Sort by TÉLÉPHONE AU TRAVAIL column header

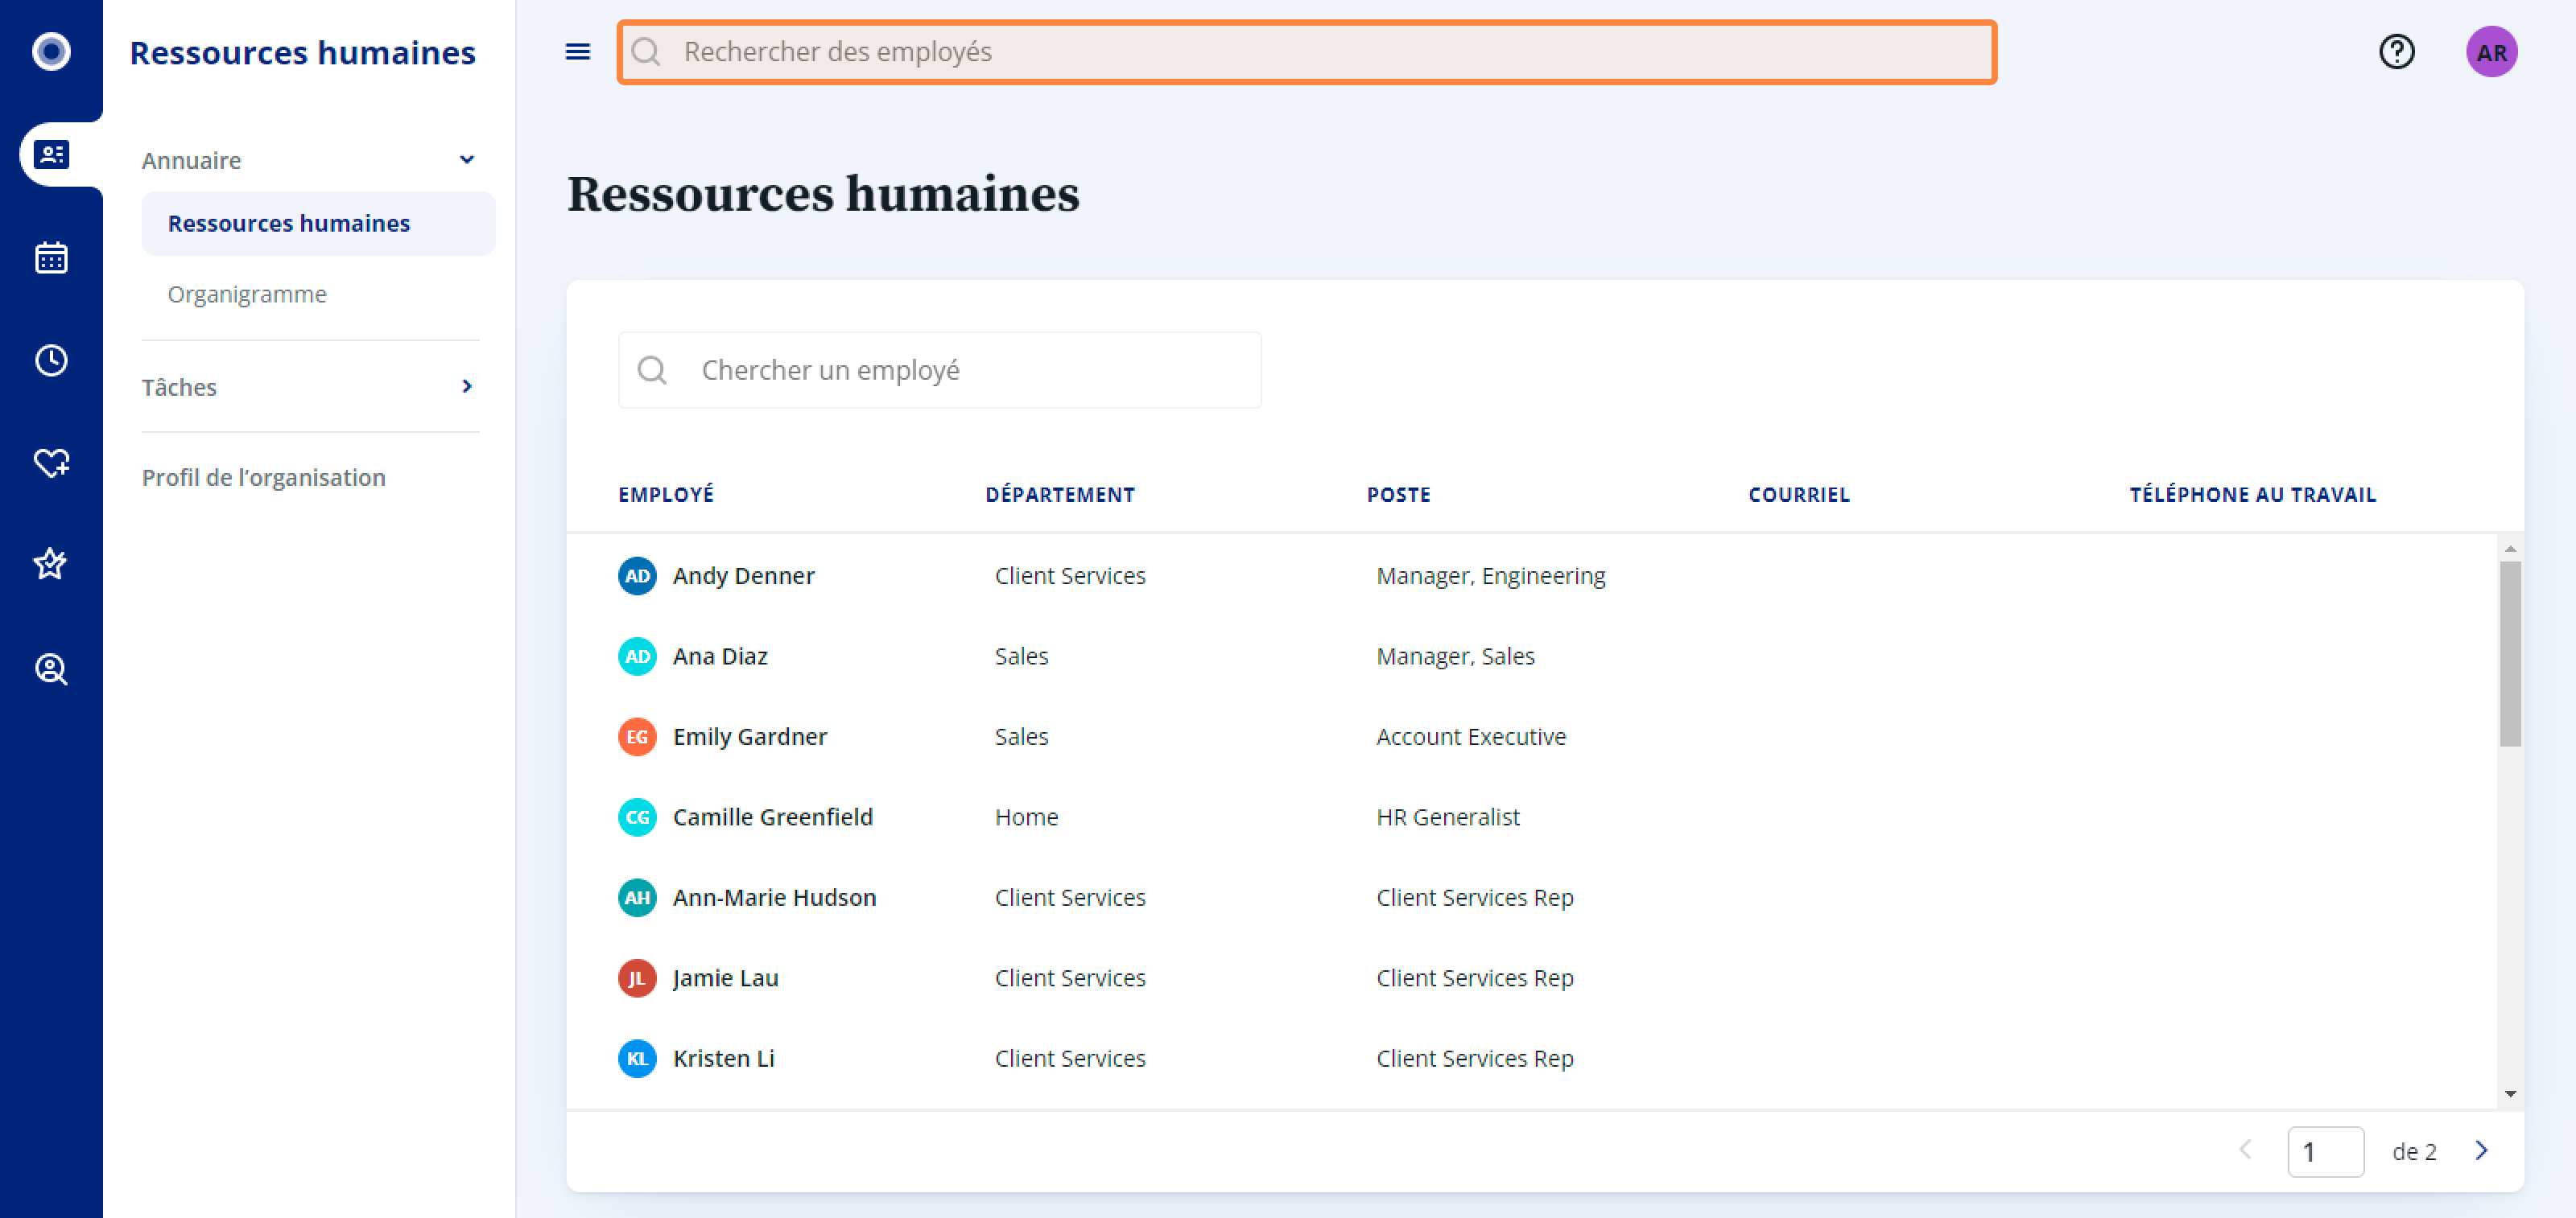2252,496
